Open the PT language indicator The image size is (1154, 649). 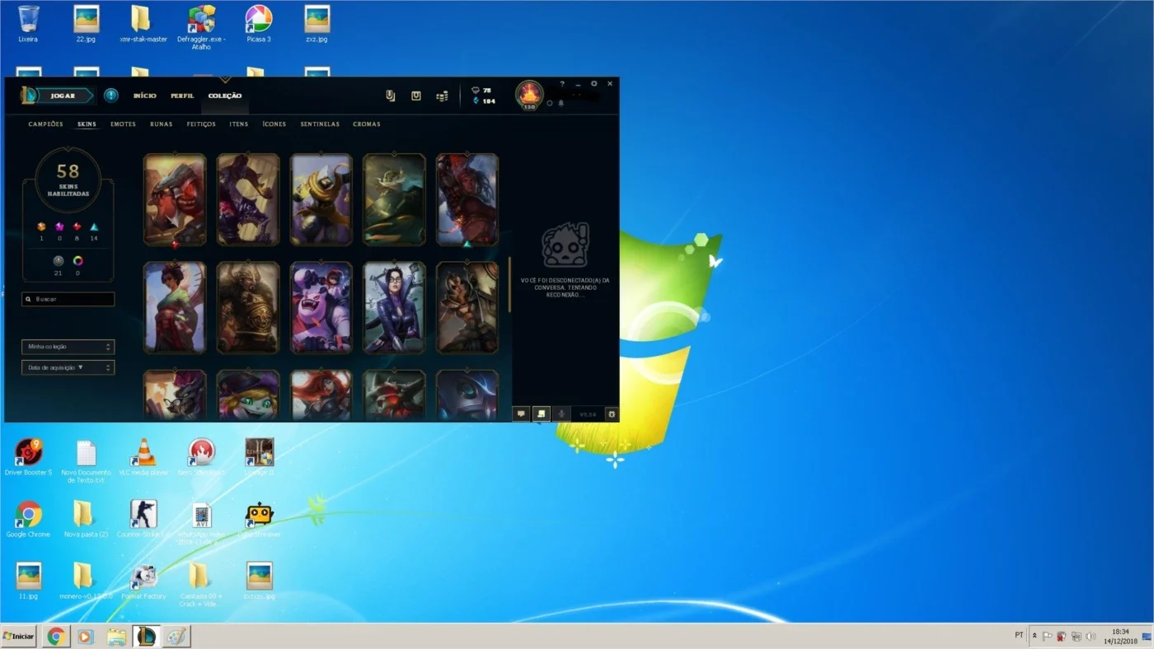[1019, 636]
